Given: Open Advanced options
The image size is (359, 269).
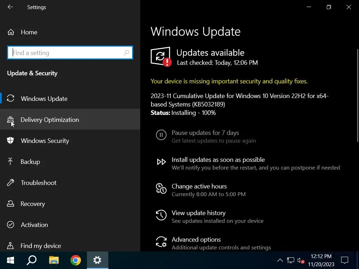Looking at the screenshot, I should pos(196,240).
